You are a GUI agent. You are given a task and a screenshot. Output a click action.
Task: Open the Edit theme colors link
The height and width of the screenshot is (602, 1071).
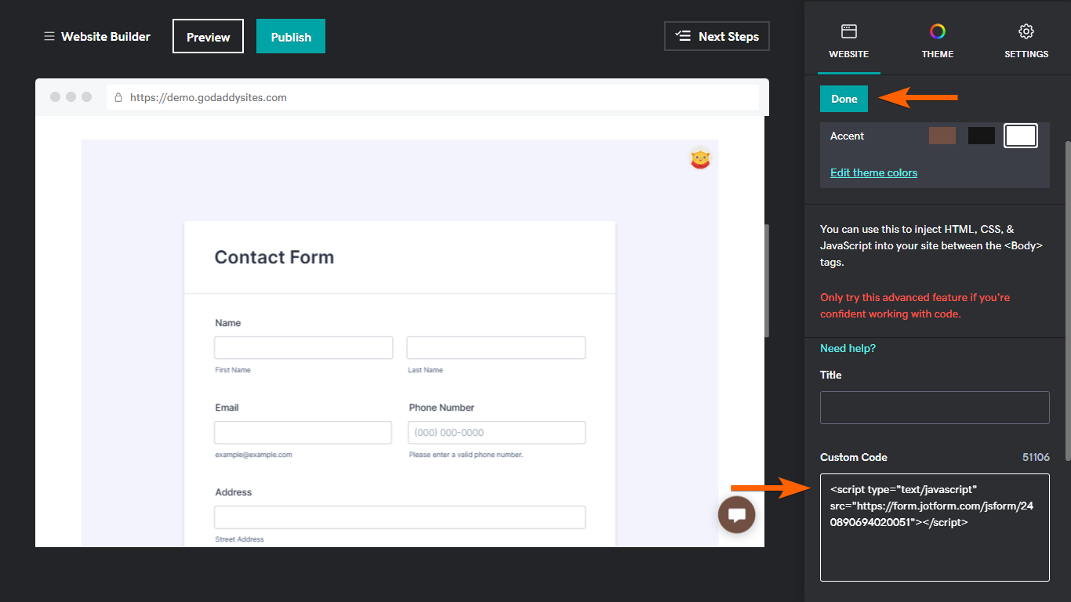point(873,172)
